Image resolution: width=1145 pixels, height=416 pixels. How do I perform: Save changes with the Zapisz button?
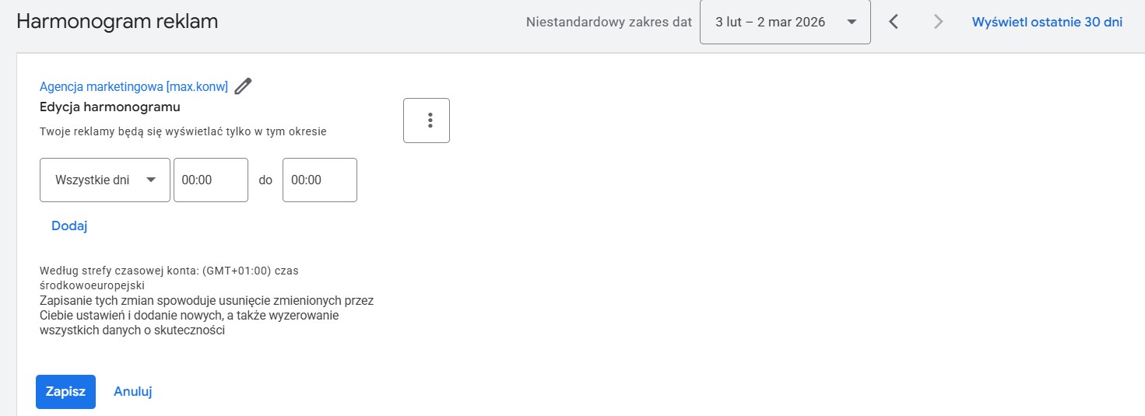click(65, 392)
